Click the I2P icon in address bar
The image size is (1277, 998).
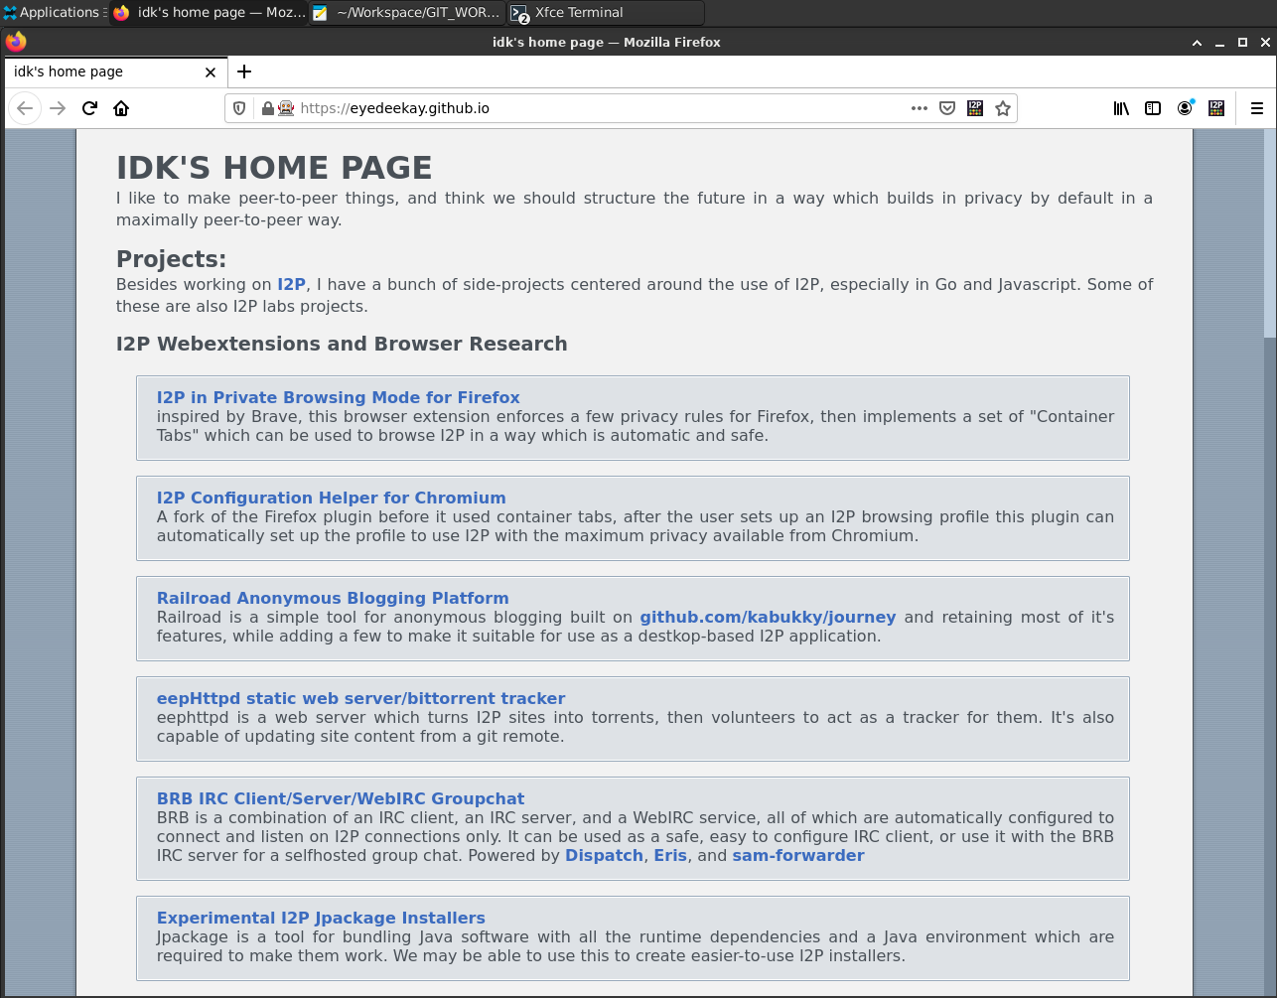[x=975, y=108]
